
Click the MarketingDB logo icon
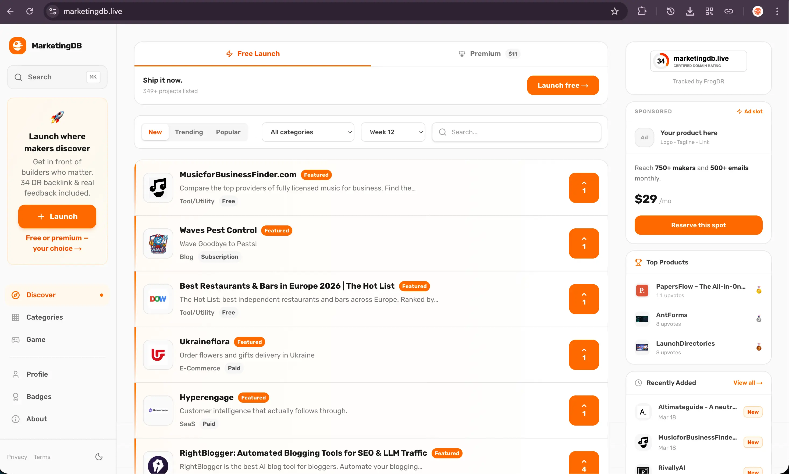coord(17,46)
